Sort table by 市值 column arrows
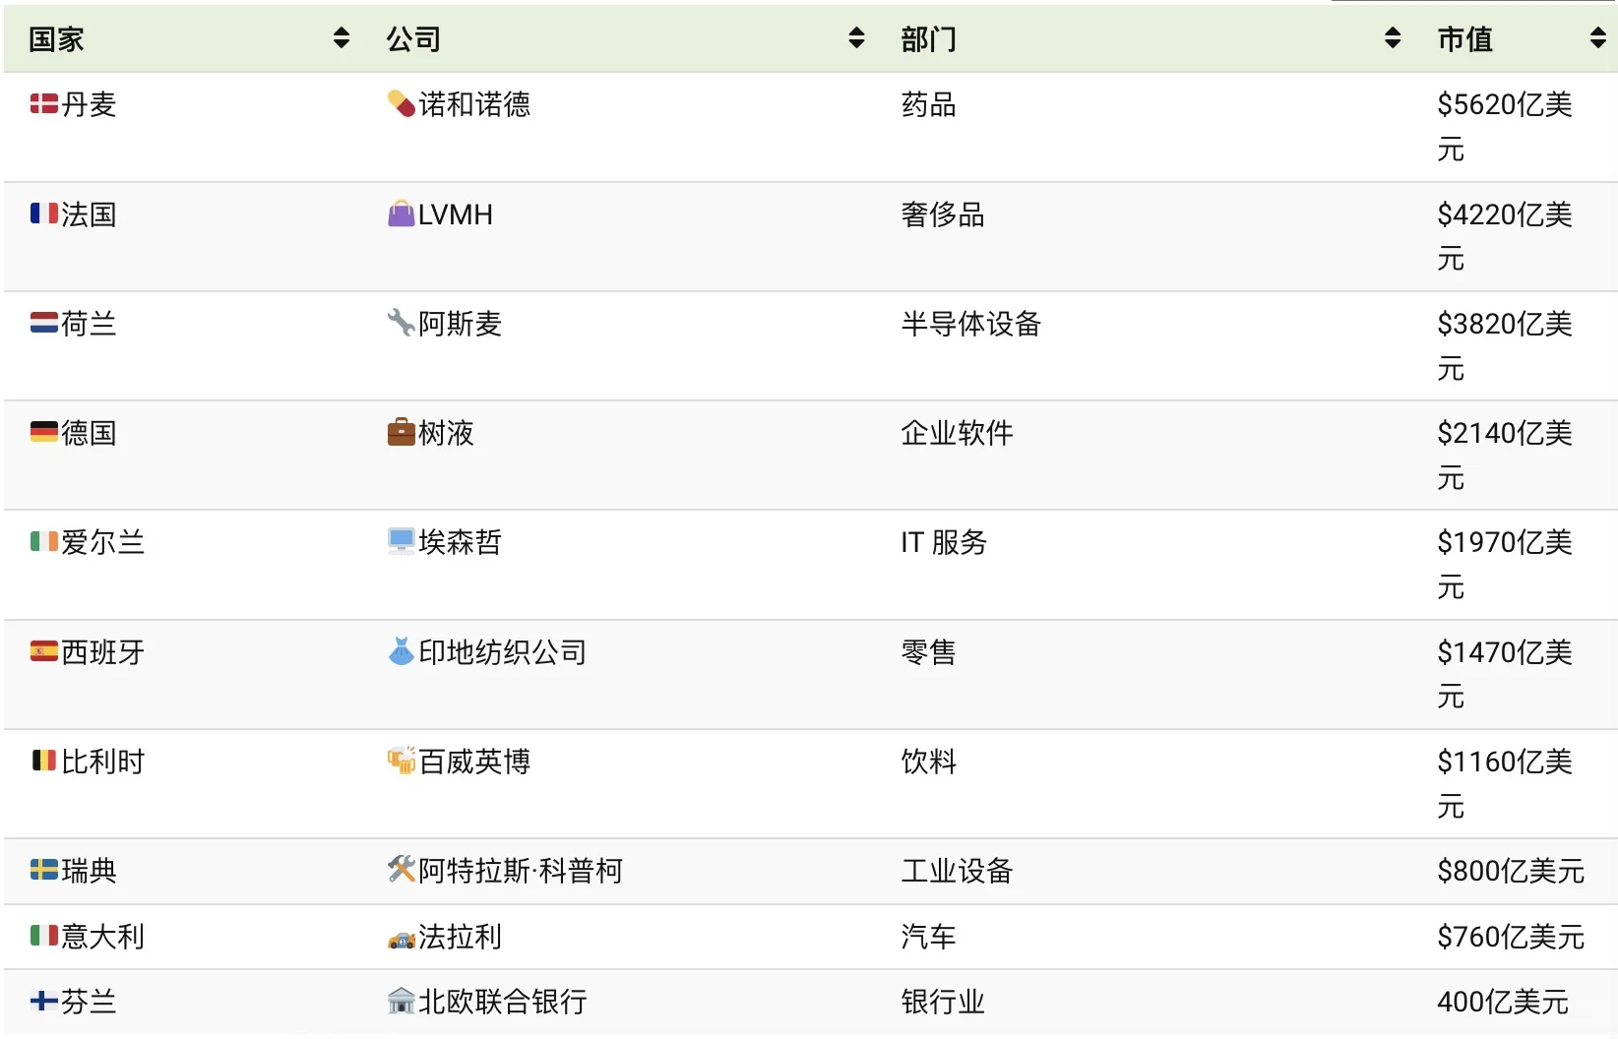 tap(1597, 38)
